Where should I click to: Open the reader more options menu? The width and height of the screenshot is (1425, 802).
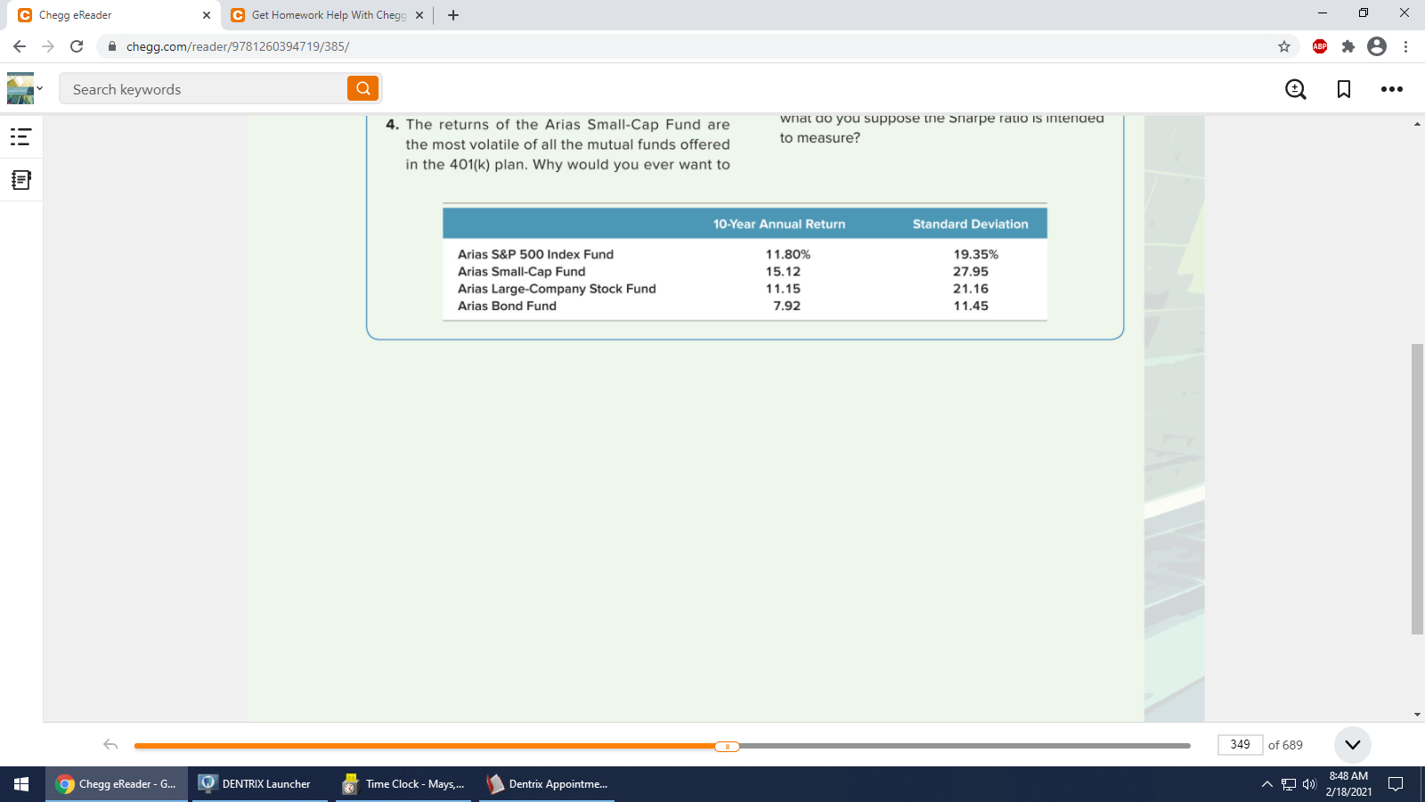click(1392, 89)
